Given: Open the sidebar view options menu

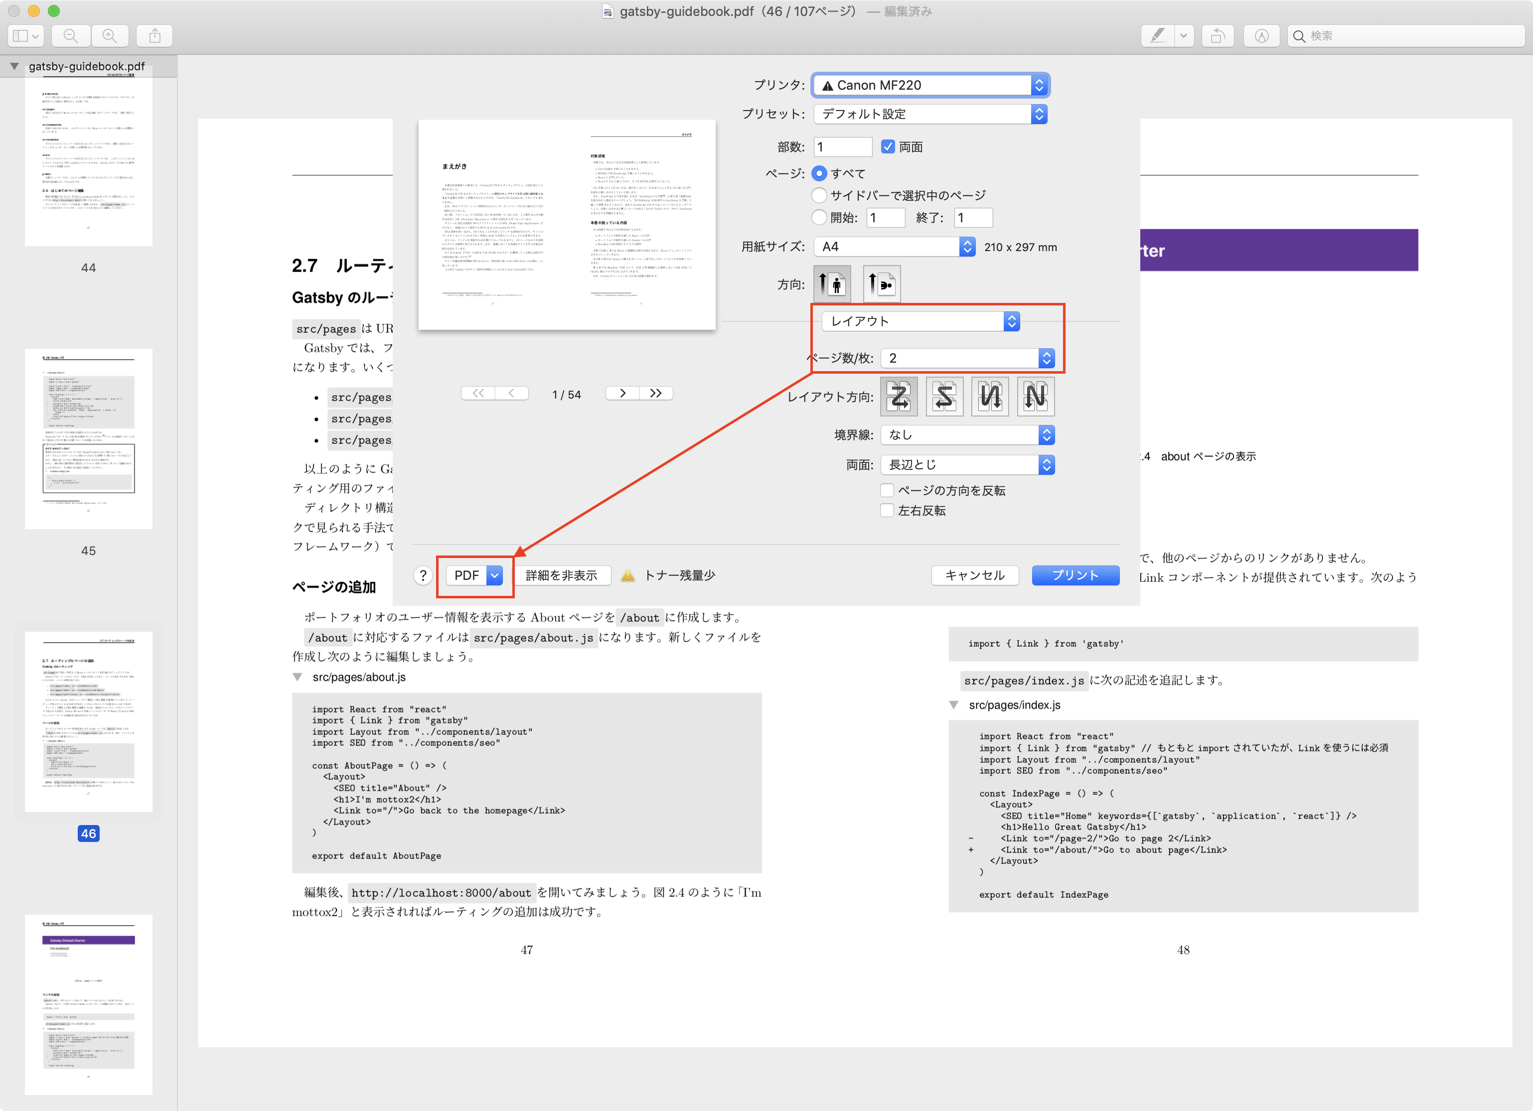Looking at the screenshot, I should (x=26, y=36).
